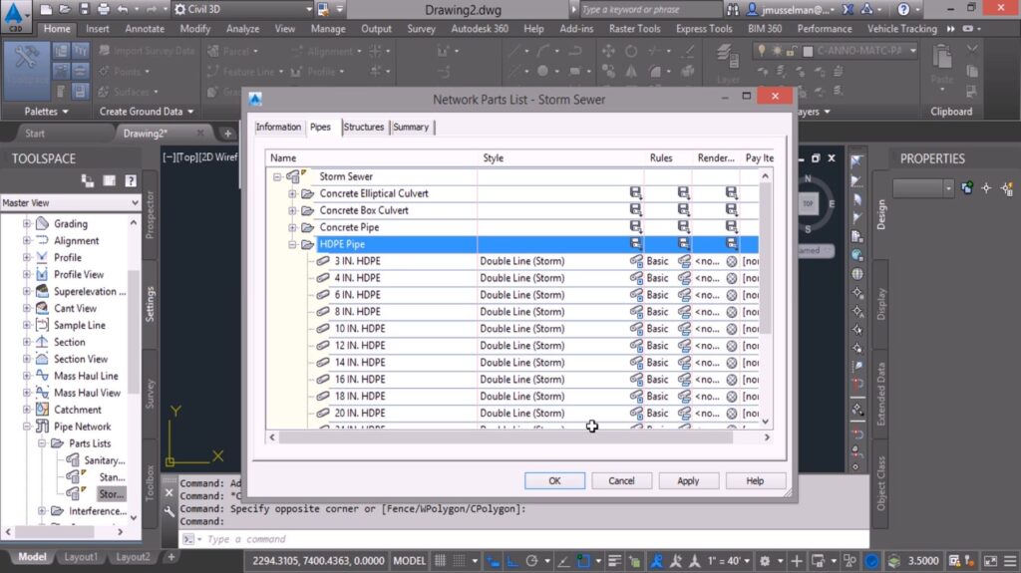The height and width of the screenshot is (573, 1021).
Task: Select the 12 IN. HDPE row
Action: point(511,346)
